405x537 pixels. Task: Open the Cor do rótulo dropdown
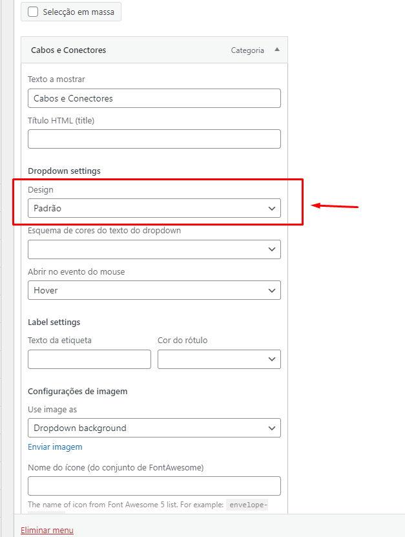(219, 359)
